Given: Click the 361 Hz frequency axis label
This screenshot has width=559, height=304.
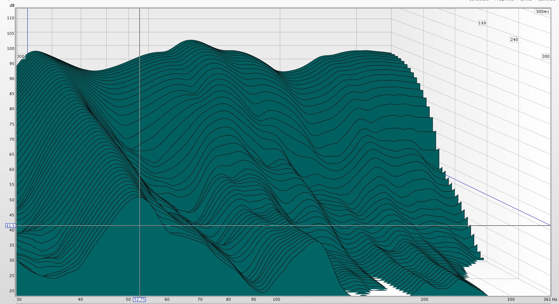Looking at the screenshot, I should (550, 299).
